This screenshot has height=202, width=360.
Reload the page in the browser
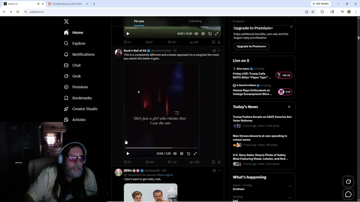(17, 12)
